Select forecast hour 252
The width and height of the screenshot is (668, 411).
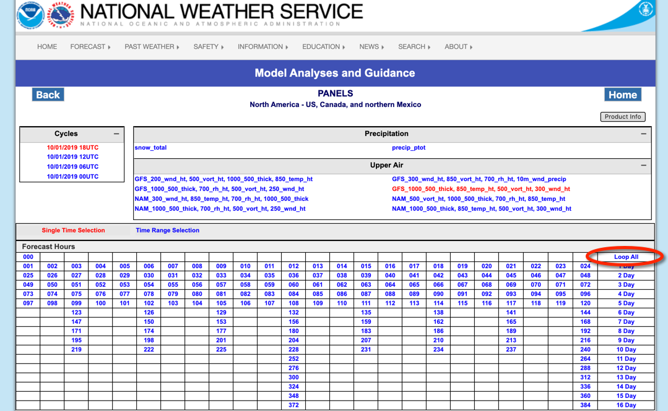tap(293, 359)
